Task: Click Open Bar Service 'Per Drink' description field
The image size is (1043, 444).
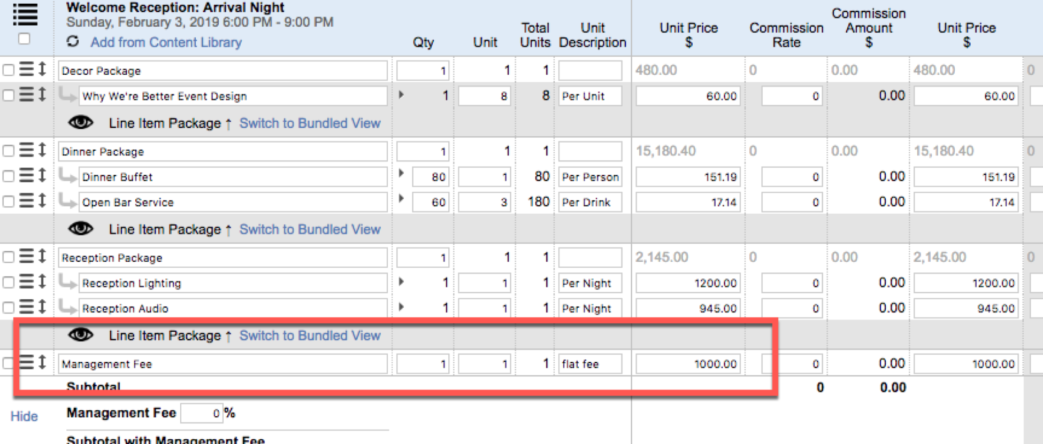Action: 590,202
